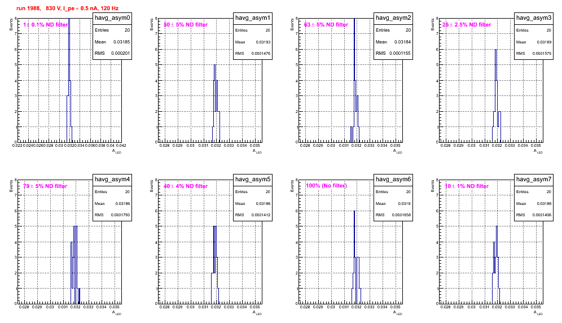The width and height of the screenshot is (562, 323).
Task: Click RMS 0.0001793 in havg_asym4 stats
Action: click(112, 215)
